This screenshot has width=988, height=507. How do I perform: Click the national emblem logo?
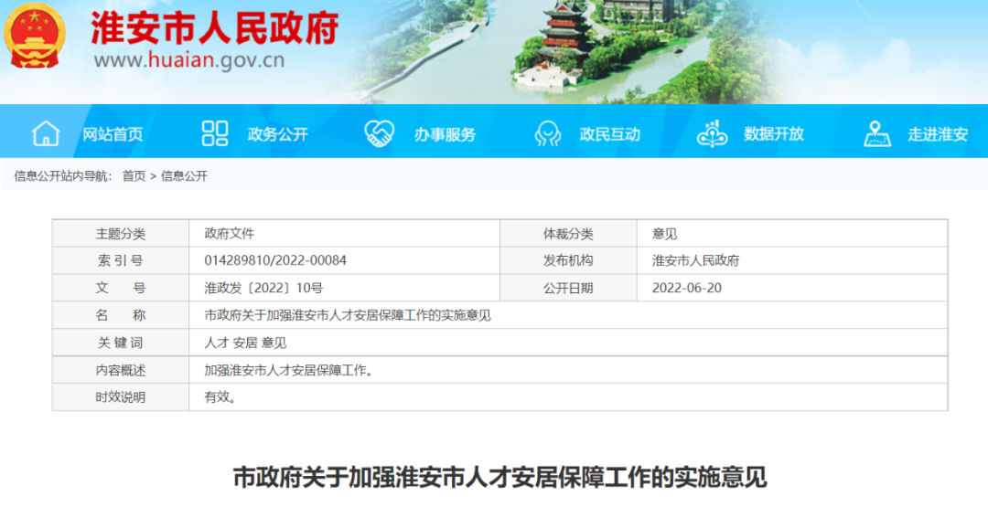pos(35,37)
